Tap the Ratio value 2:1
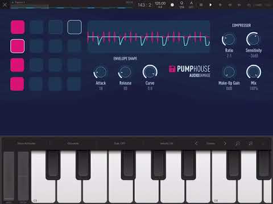Screen dimensions: 273x204 click(x=229, y=56)
